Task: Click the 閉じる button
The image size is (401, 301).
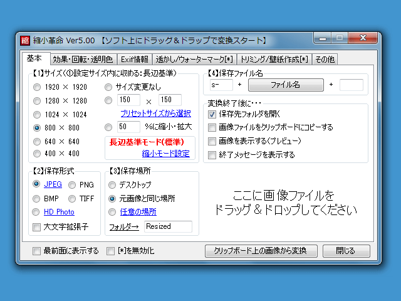Action: point(346,251)
